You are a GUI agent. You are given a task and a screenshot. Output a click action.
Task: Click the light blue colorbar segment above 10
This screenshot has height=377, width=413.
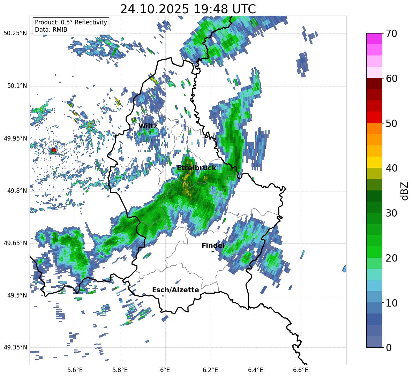[x=374, y=286]
